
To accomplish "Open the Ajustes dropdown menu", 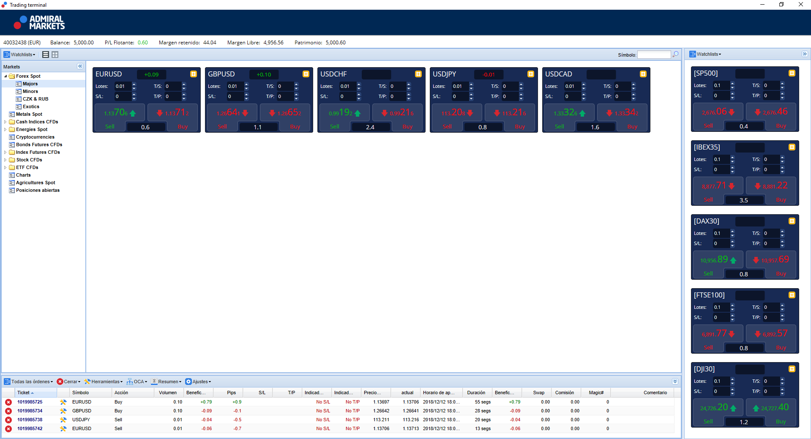I will tap(198, 382).
